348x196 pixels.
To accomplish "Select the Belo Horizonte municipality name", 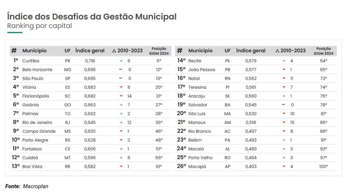I will 37,70.
